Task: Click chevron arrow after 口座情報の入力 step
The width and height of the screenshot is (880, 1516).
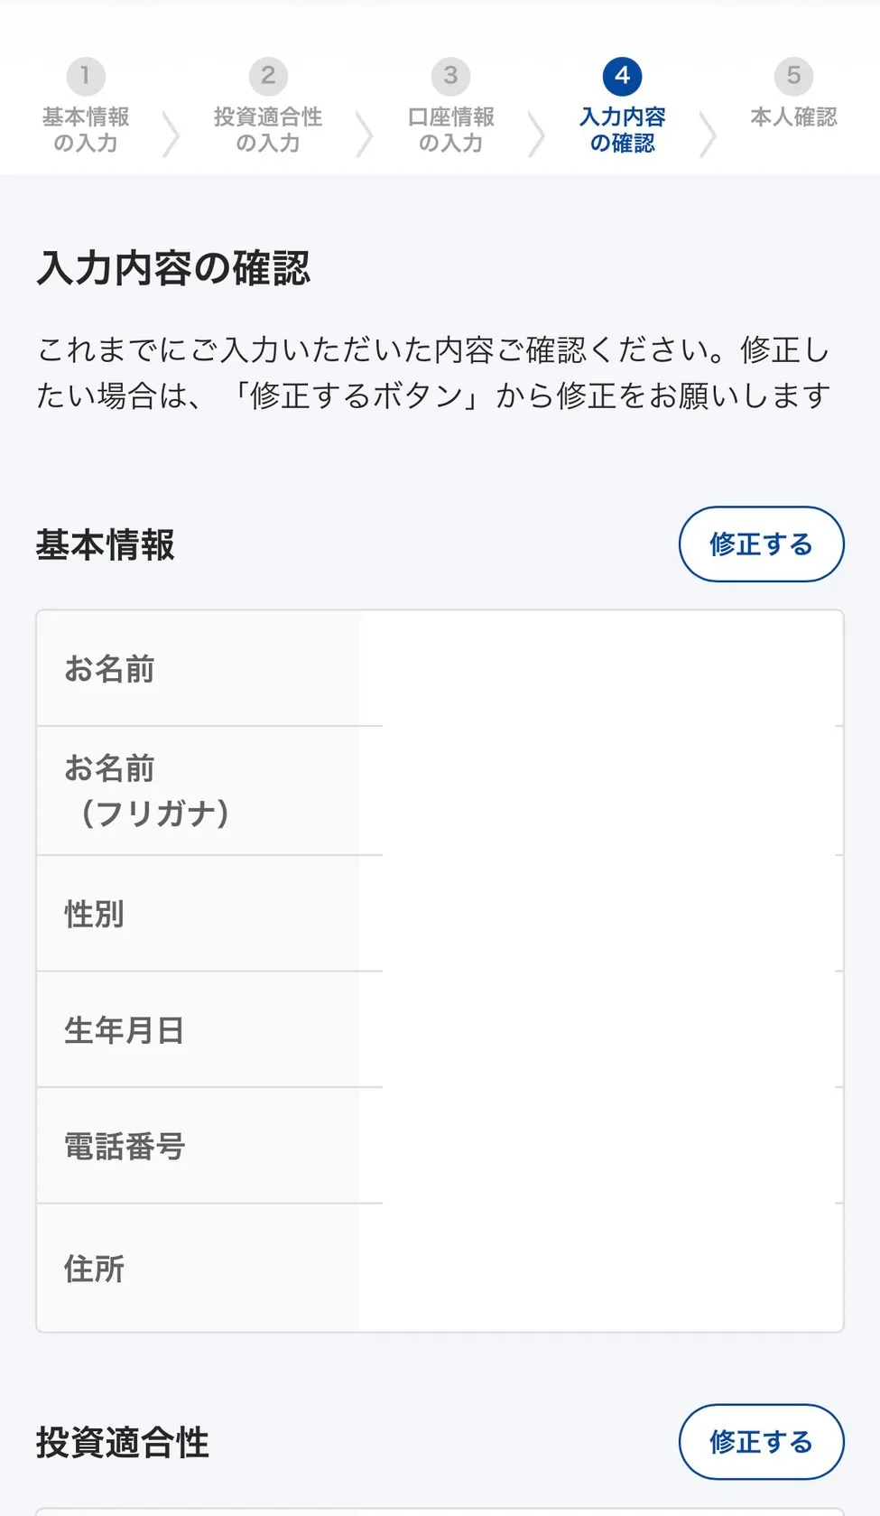Action: [536, 135]
